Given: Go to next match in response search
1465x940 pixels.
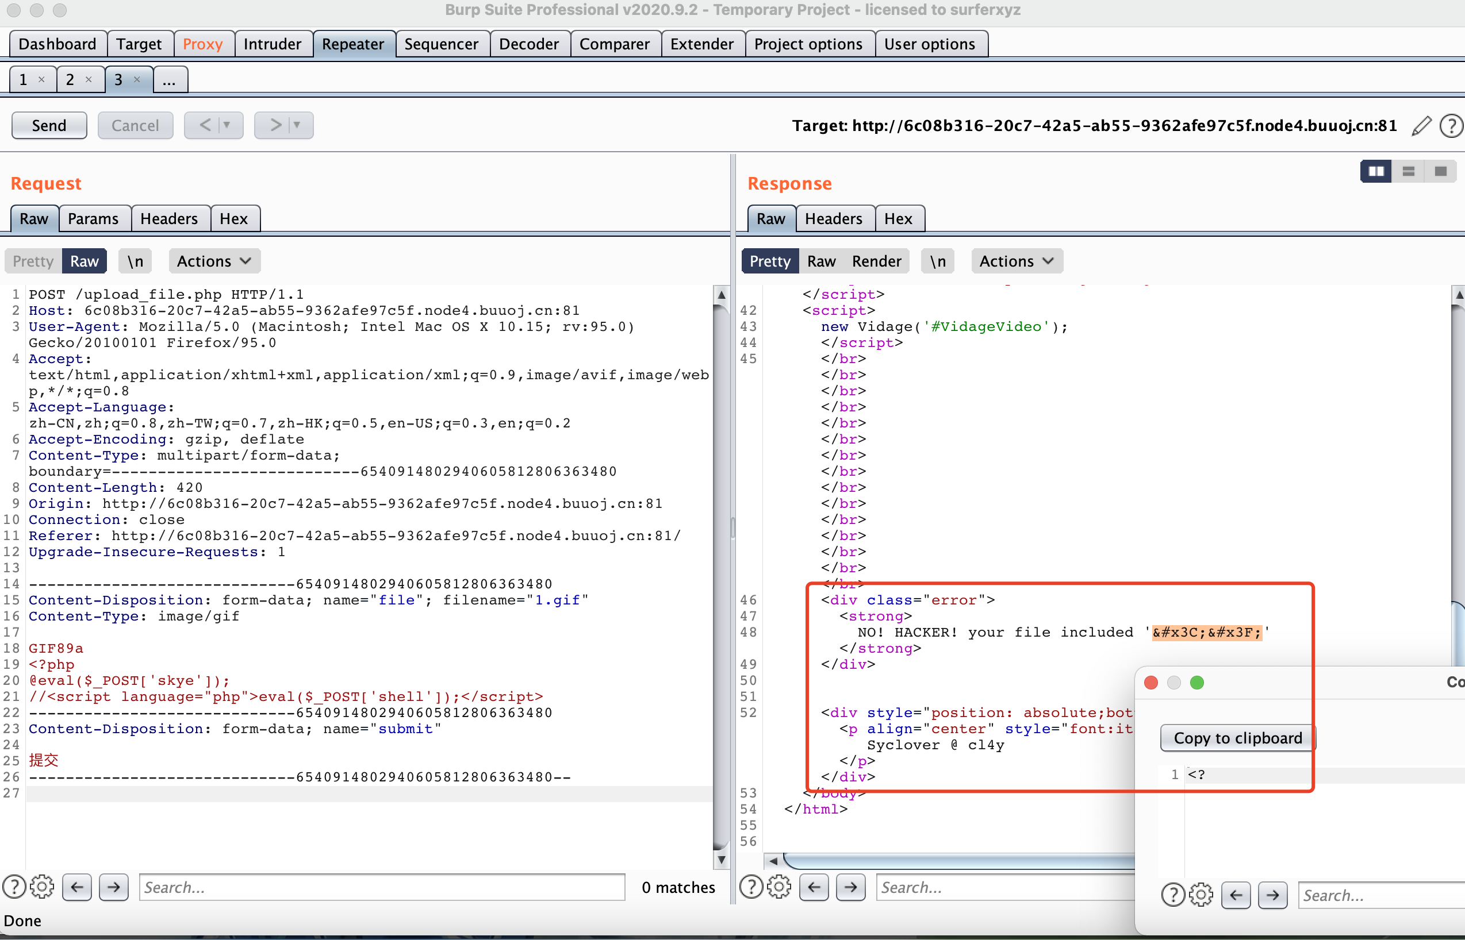Looking at the screenshot, I should (851, 887).
